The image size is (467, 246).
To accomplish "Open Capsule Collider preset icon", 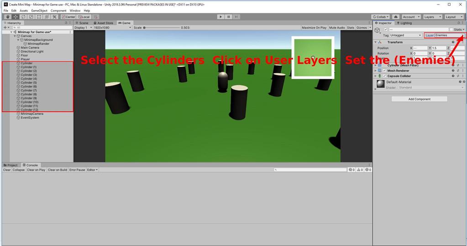I will tap(458, 76).
